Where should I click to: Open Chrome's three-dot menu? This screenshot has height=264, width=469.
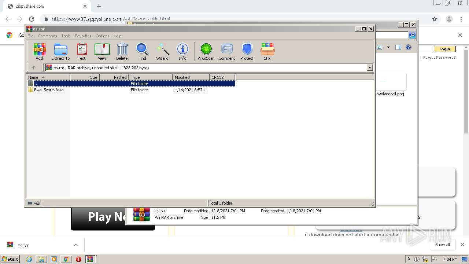[461, 19]
